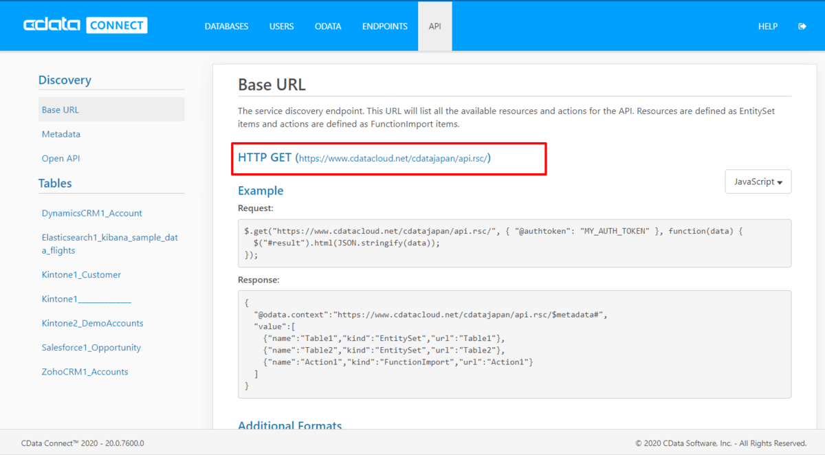The height and width of the screenshot is (455, 825).
Task: Click the api.rsc base URL link
Action: point(393,159)
